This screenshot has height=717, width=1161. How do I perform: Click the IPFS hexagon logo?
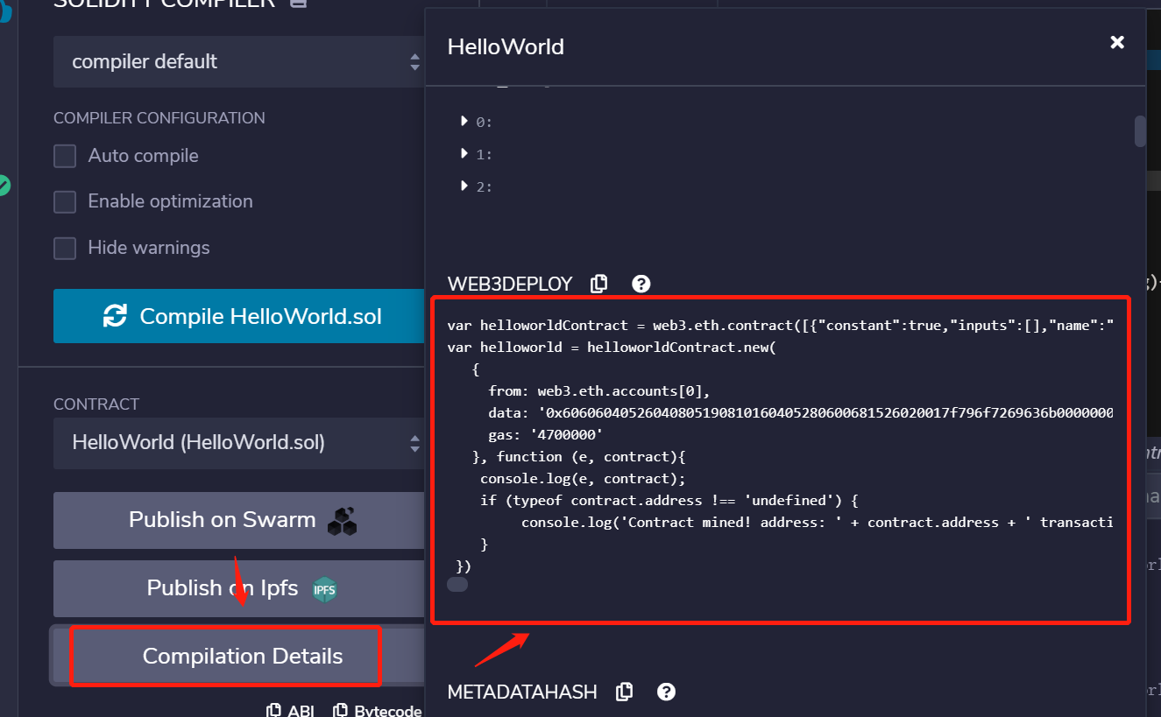[324, 589]
